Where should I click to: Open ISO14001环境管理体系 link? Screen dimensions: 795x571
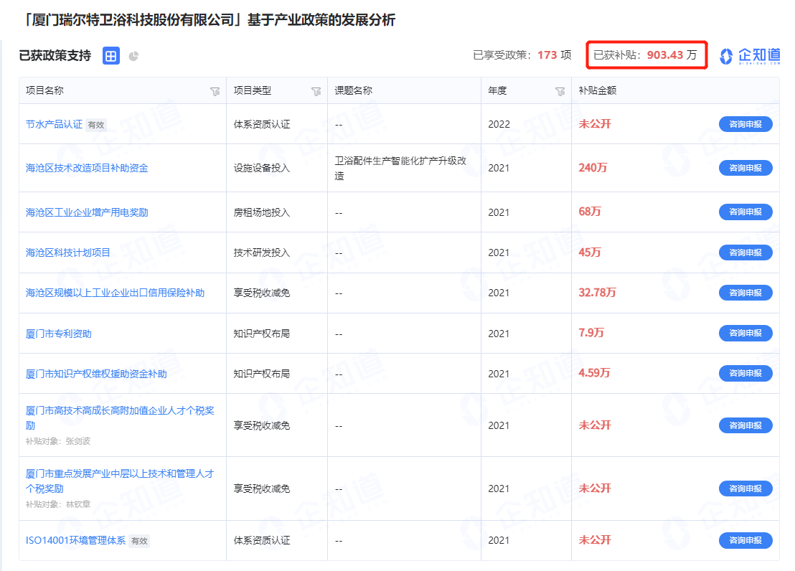(x=75, y=541)
